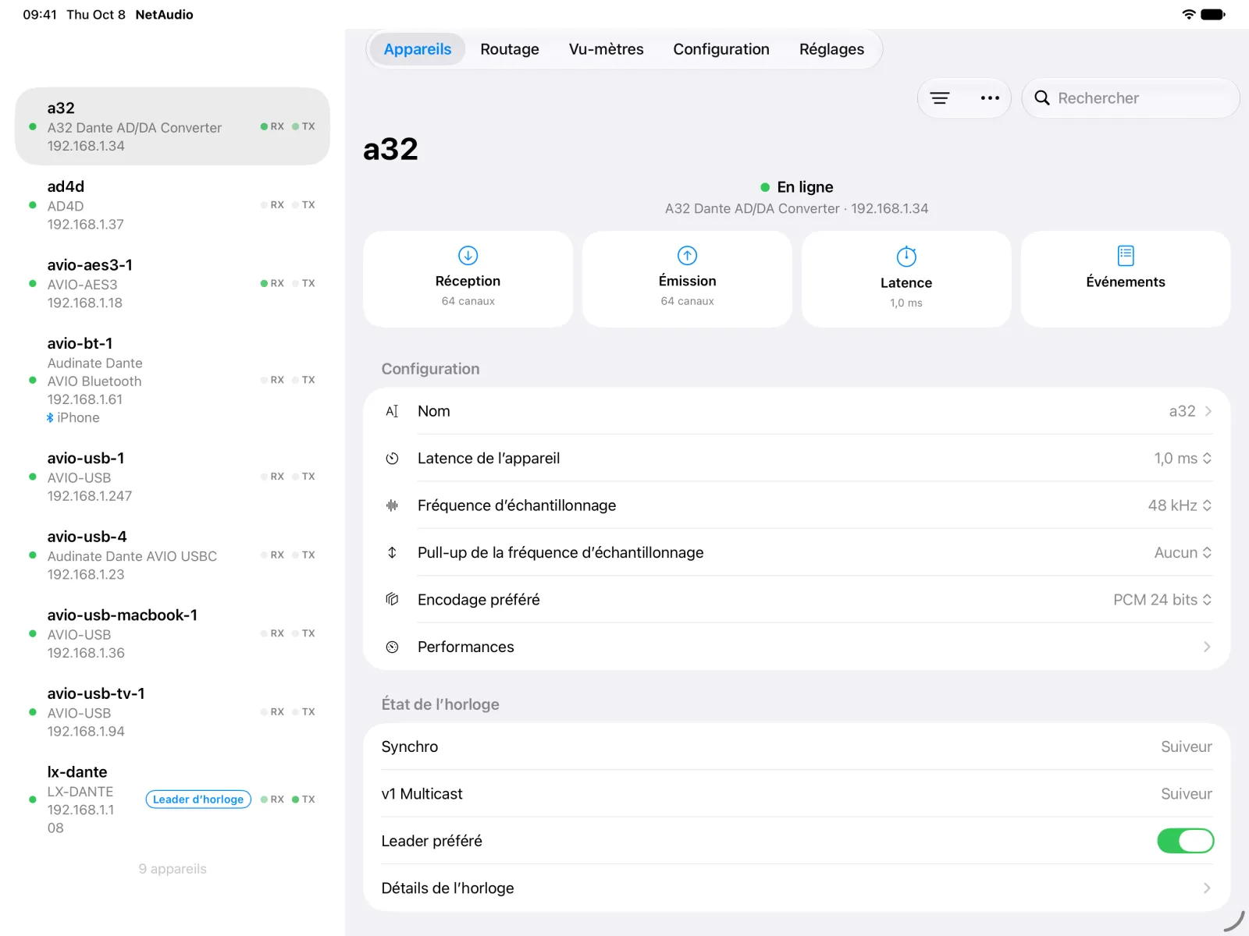Open the three-dots more options menu
The width and height of the screenshot is (1249, 936).
(990, 98)
